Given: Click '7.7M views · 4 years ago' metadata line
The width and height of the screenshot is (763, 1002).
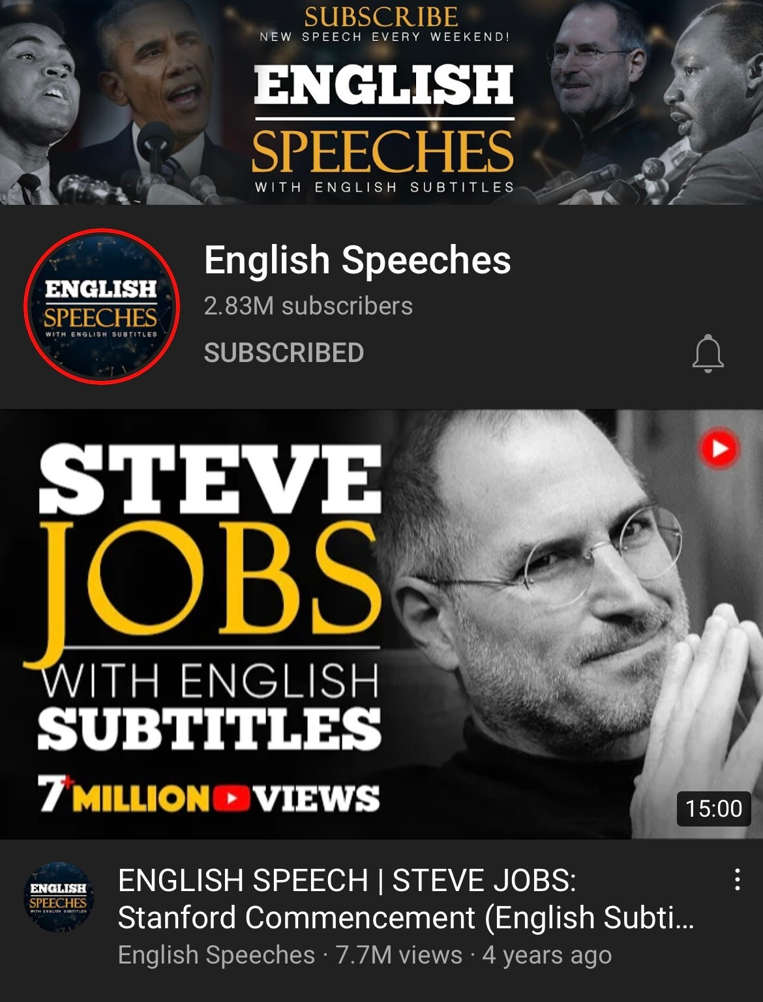Looking at the screenshot, I should 473,955.
